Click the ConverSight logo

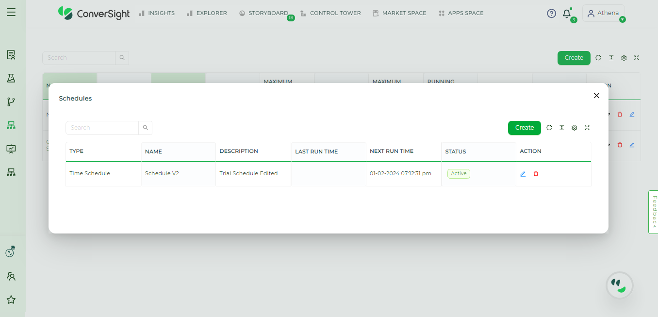94,13
